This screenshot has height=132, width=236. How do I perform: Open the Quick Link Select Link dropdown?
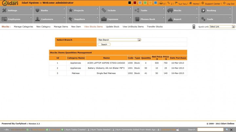222,26
